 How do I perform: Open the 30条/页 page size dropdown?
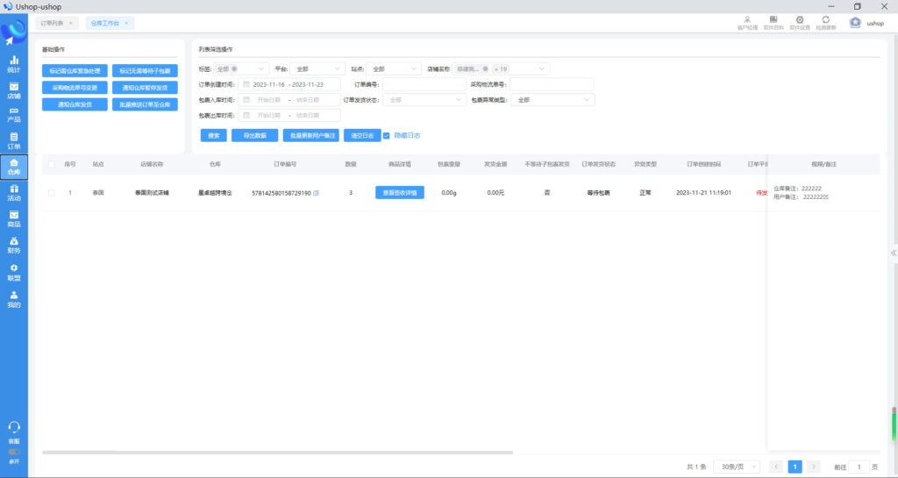pos(736,467)
